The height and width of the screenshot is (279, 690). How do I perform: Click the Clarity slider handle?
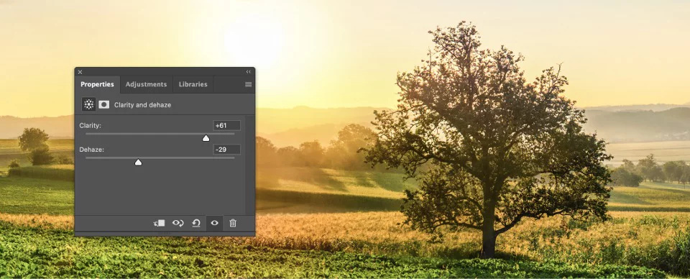click(206, 138)
